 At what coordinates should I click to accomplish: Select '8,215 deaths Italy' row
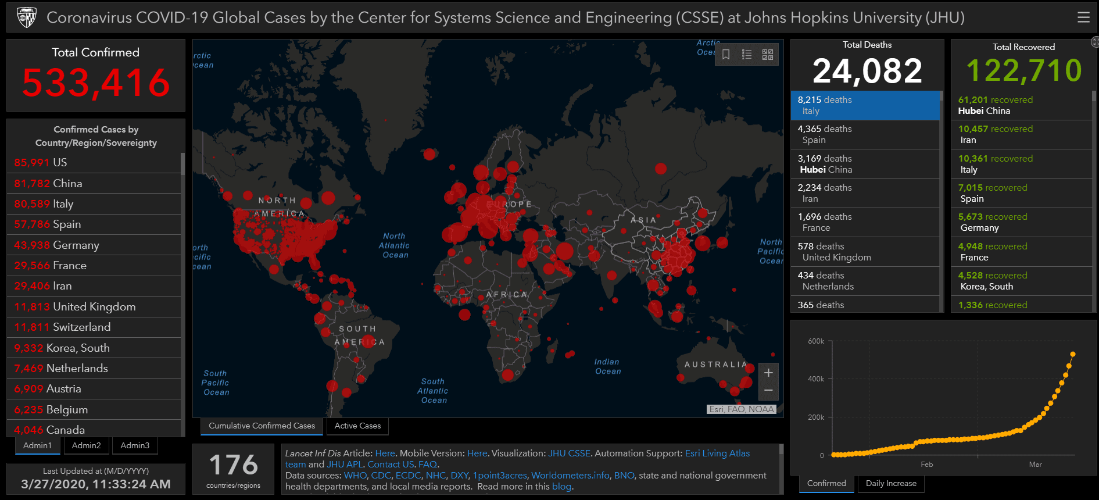pyautogui.click(x=865, y=105)
